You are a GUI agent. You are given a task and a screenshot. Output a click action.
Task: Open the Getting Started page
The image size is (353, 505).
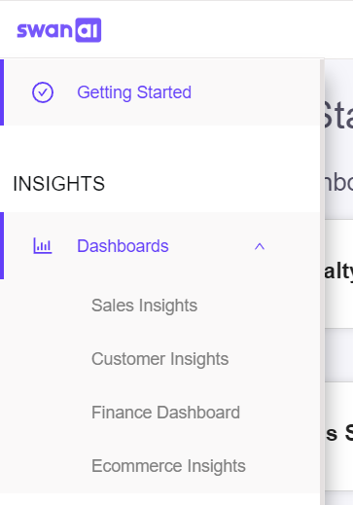(134, 92)
